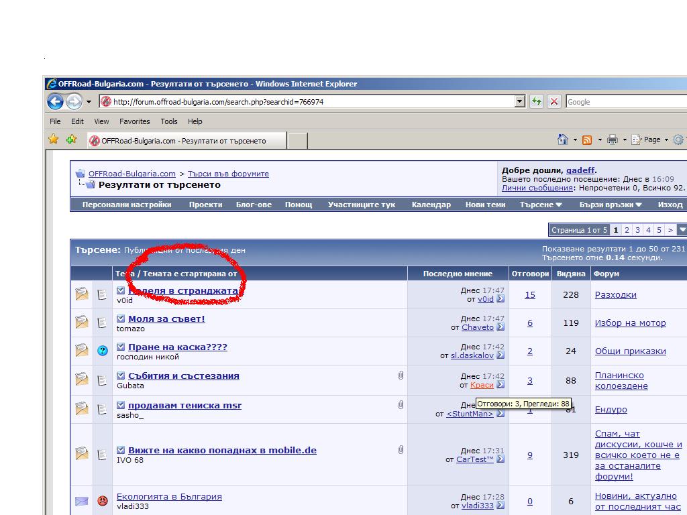Click the red Stop loading icon
This screenshot has height=515, width=687.
pos(554,102)
